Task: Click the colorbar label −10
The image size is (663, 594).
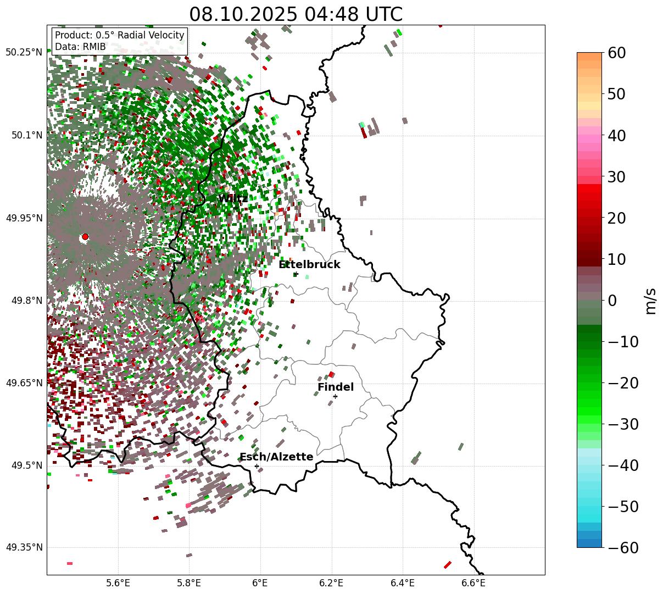Action: pos(623,342)
